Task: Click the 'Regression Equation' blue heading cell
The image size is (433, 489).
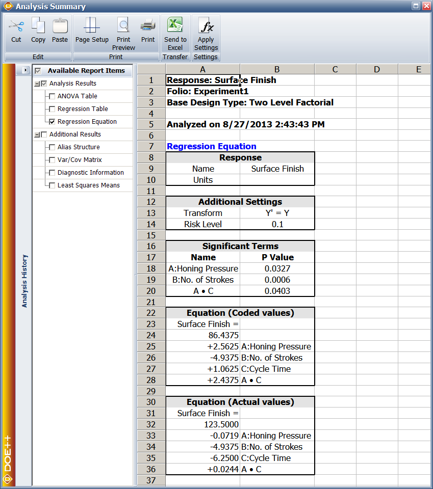Action: coord(211,146)
